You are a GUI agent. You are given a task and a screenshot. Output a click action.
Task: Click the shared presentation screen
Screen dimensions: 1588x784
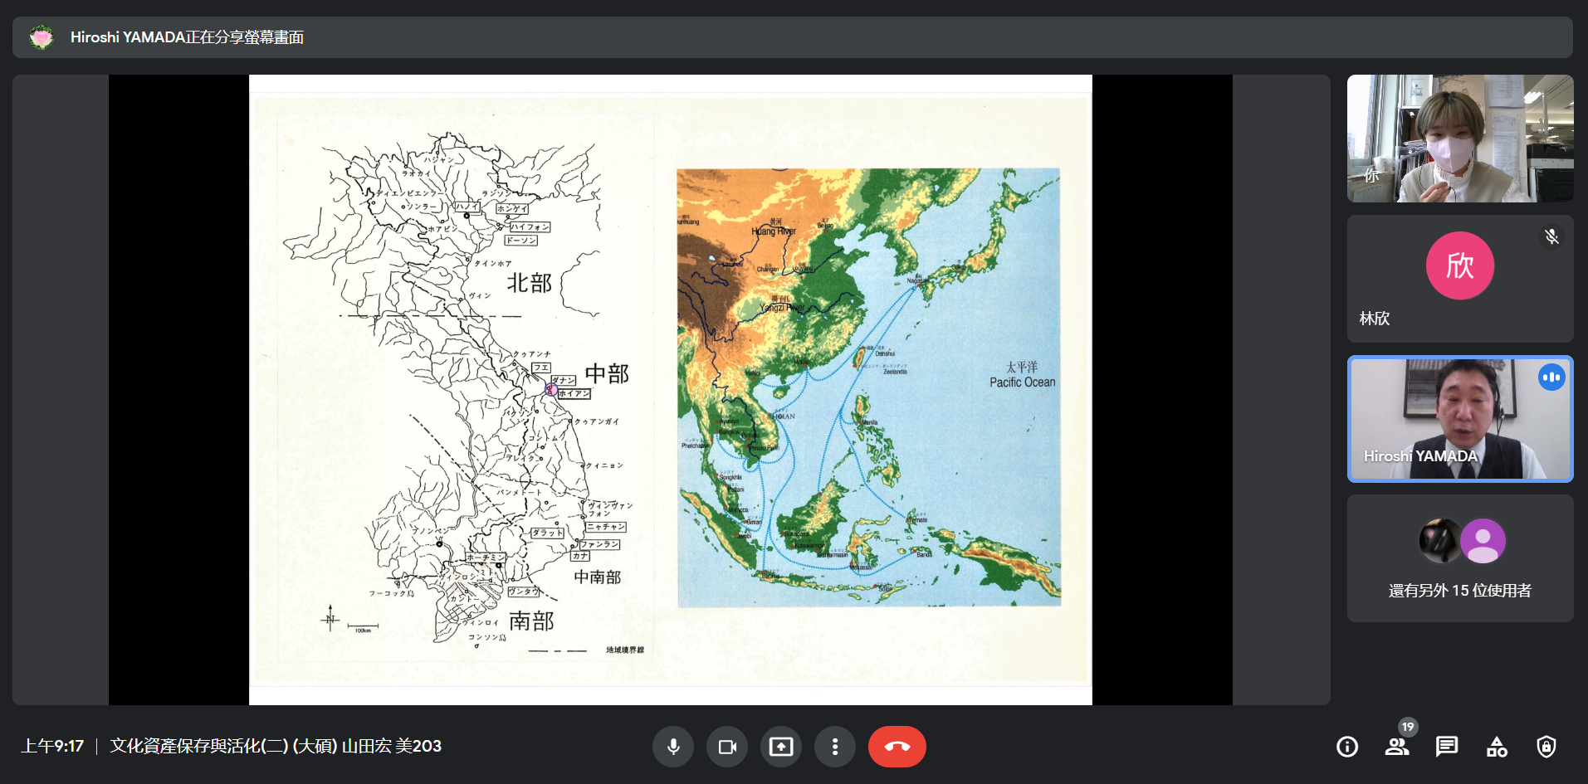point(670,390)
